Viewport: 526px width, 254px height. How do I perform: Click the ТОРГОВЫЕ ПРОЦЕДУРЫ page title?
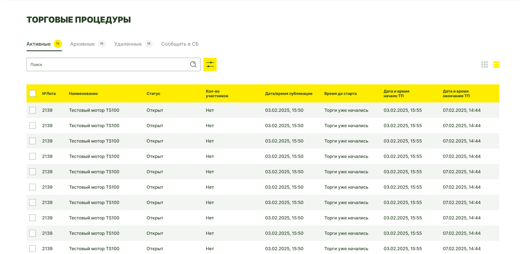point(79,20)
